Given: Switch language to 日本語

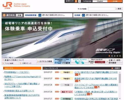Looking at the screenshot, I should [115, 1].
